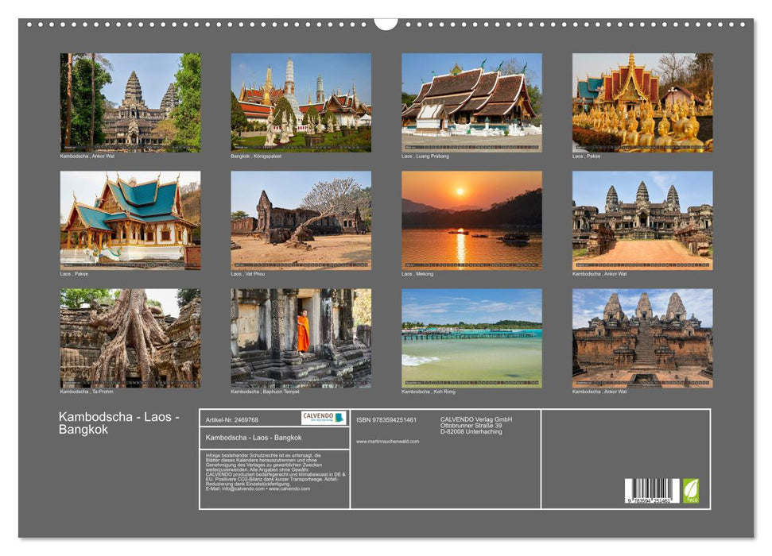Click the ISBN barcode
This screenshot has width=772, height=556.
pos(653,491)
